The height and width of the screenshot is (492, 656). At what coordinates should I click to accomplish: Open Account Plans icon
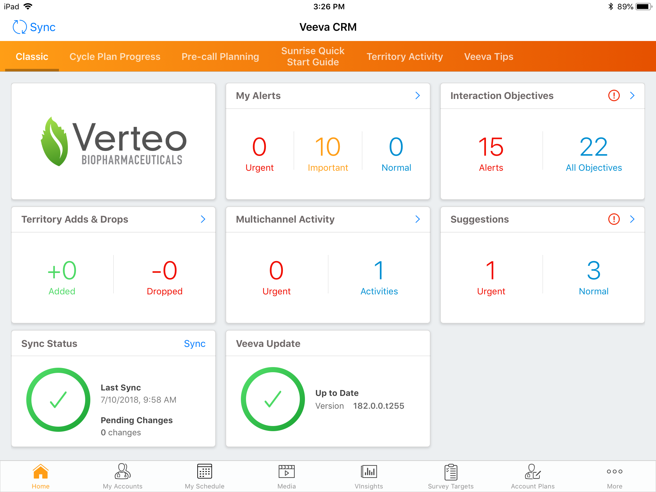point(532,471)
